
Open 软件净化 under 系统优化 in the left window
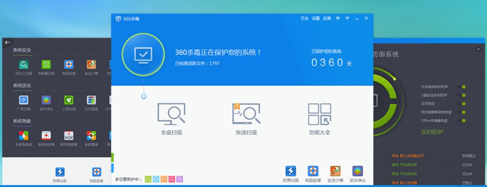46,103
